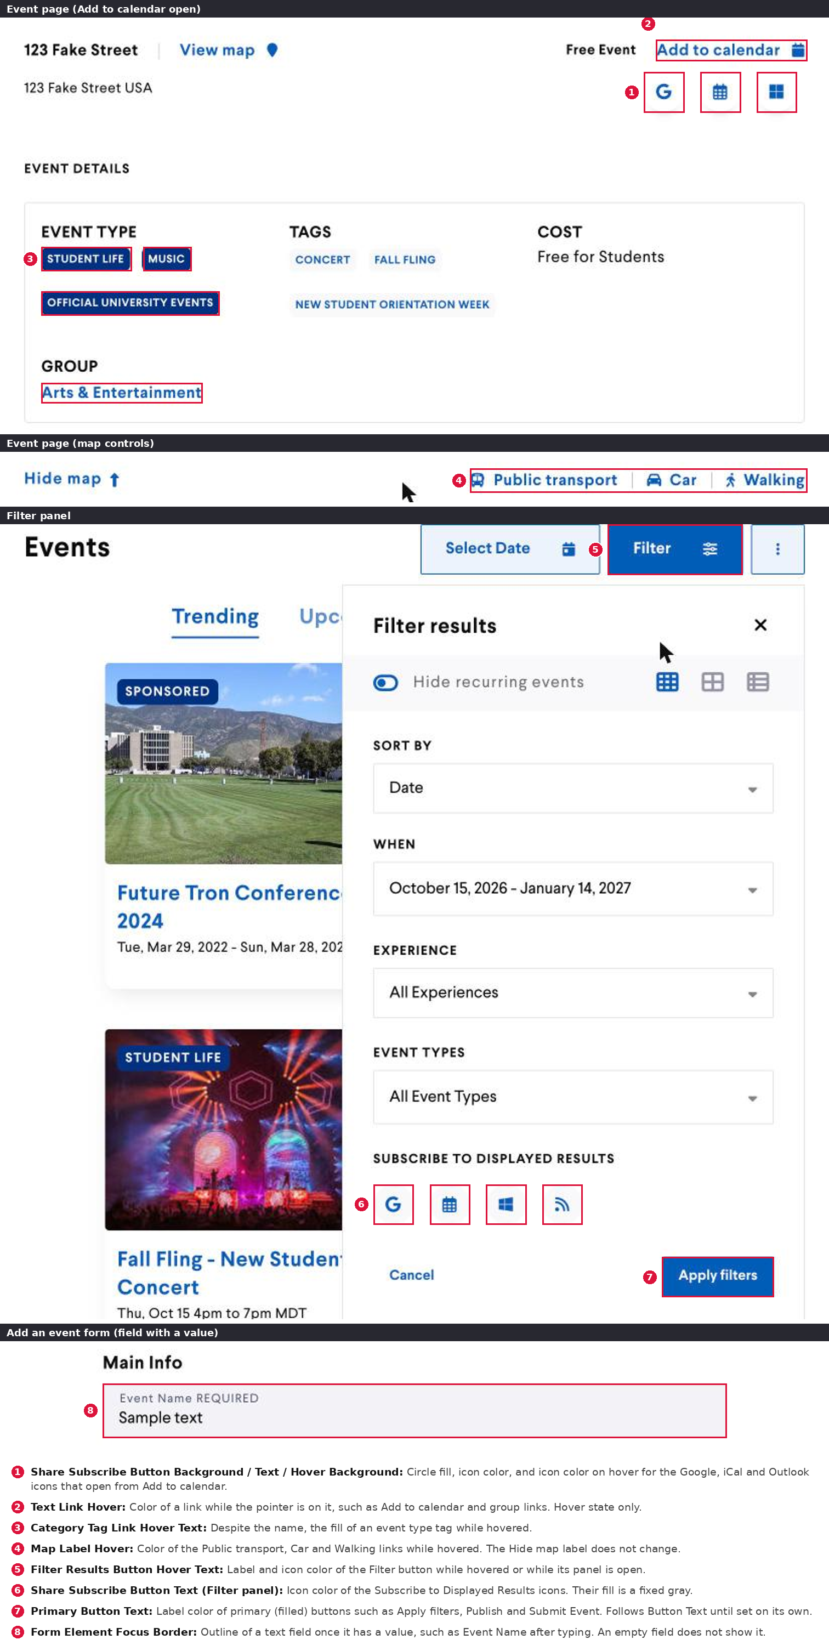Click the Filter button
This screenshot has width=829, height=1651.
tap(675, 549)
